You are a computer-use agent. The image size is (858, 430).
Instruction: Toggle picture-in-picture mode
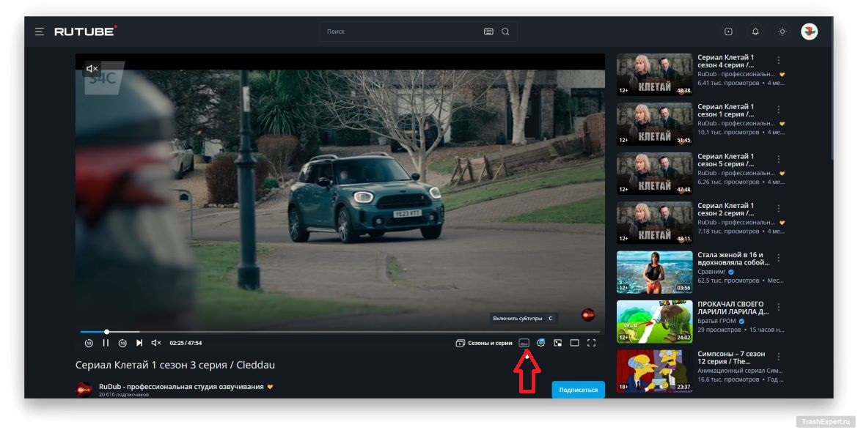tap(558, 343)
